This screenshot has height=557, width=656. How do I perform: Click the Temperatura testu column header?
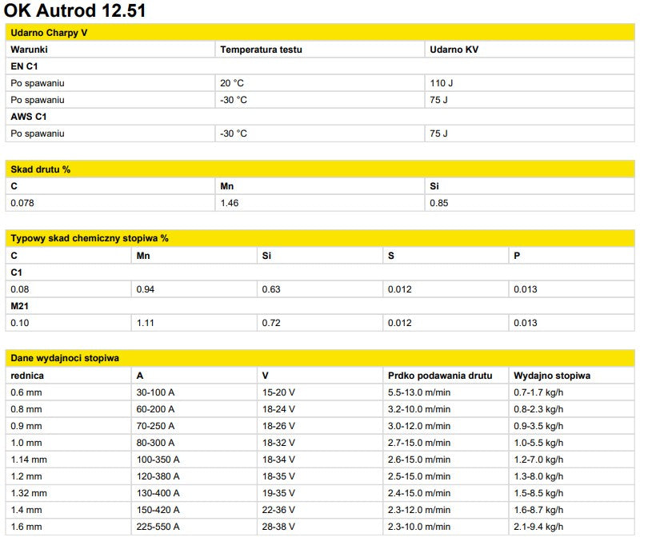coord(261,50)
